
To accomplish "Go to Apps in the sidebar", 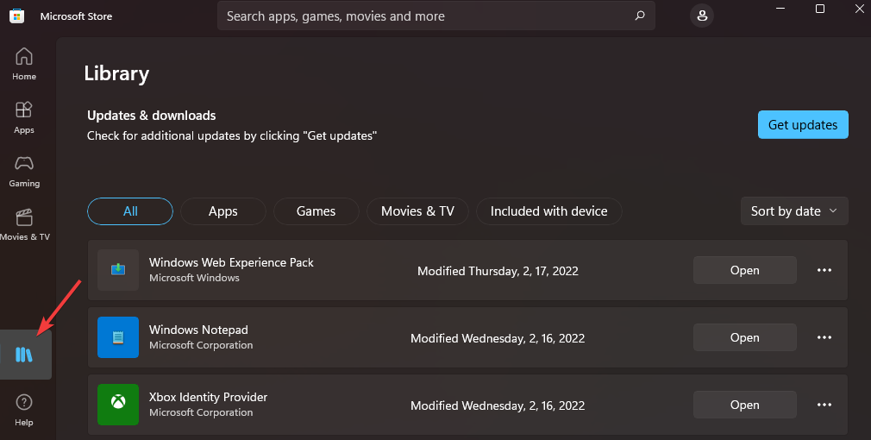I will 24,117.
